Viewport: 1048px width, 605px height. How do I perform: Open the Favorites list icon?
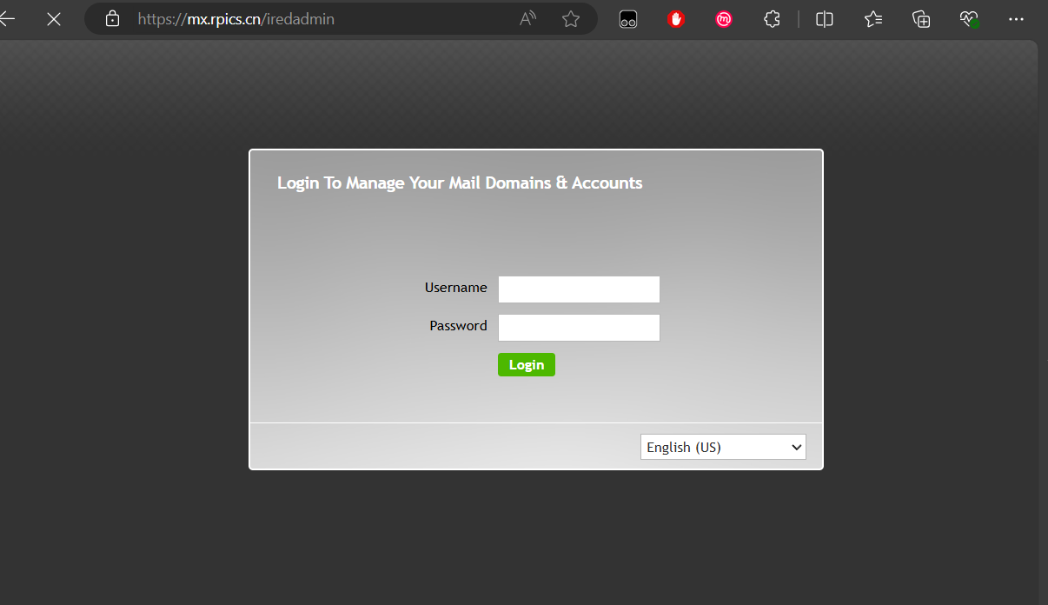873,19
